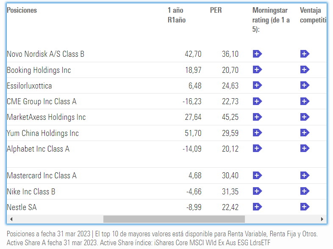Open Morningstar rating plus icon for Novo Nordisk

point(257,54)
